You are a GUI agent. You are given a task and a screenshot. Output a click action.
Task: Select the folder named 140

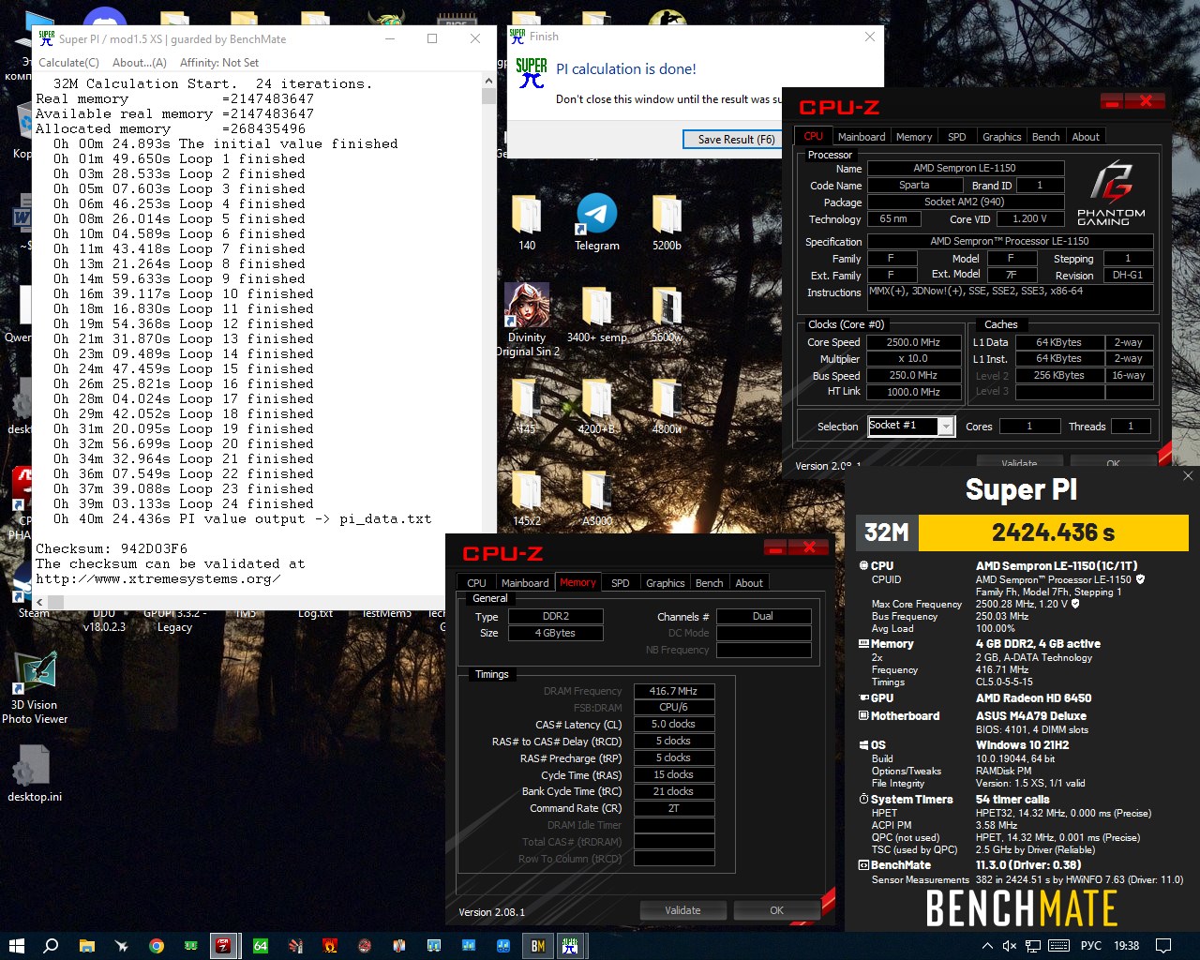tap(527, 222)
